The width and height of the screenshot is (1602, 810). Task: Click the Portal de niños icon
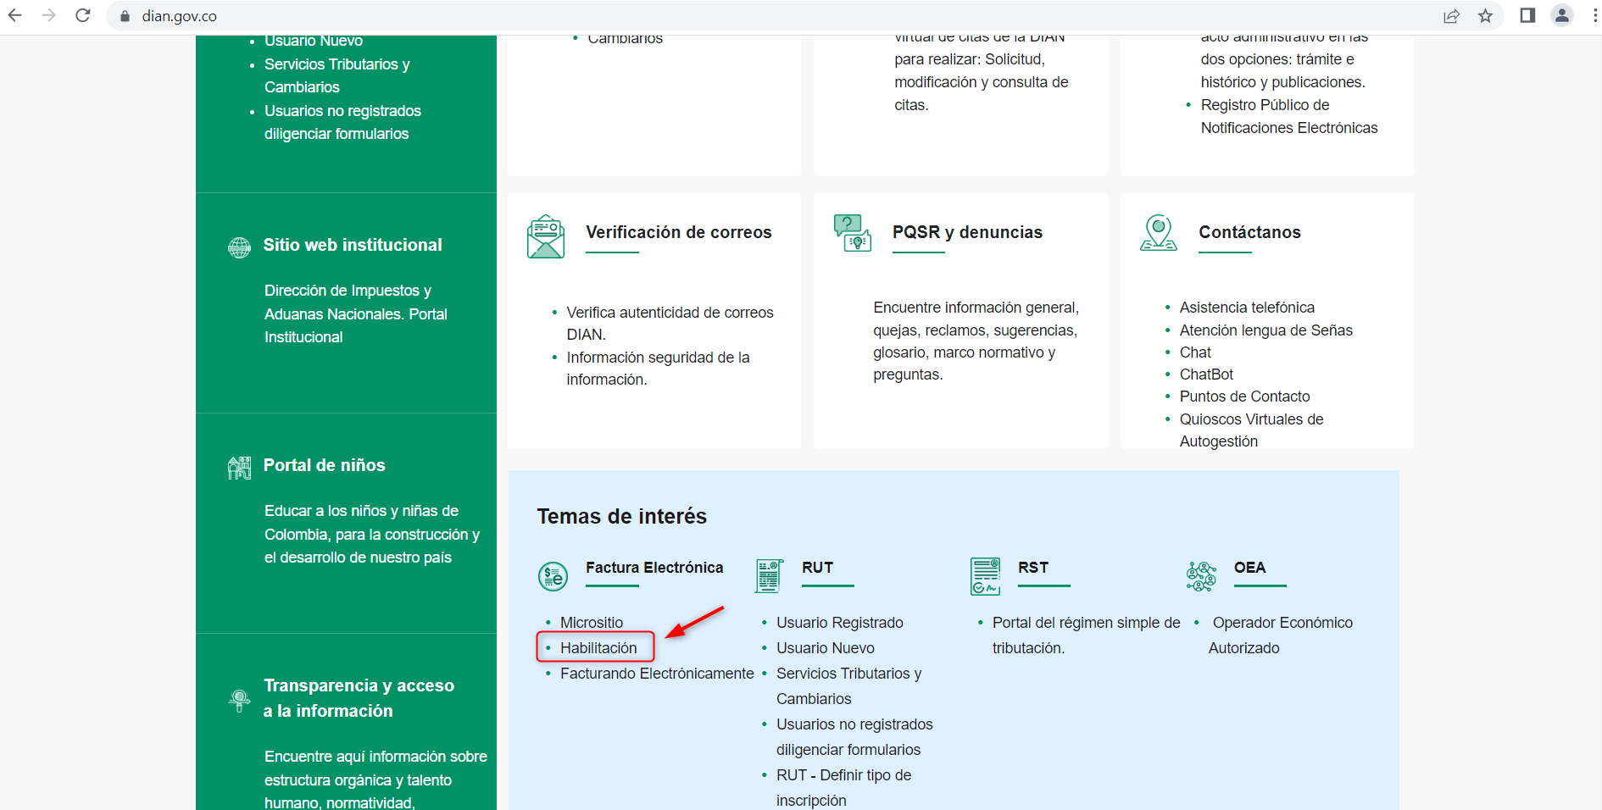[240, 467]
